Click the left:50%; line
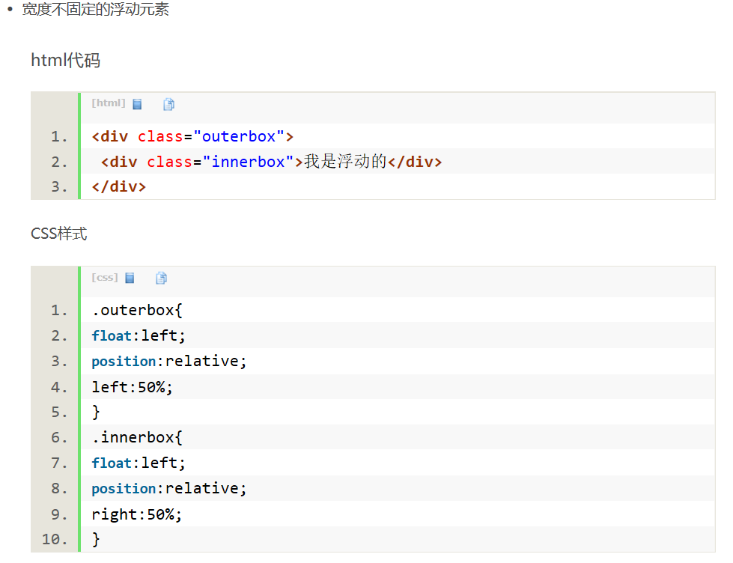The height and width of the screenshot is (563, 733). point(132,387)
